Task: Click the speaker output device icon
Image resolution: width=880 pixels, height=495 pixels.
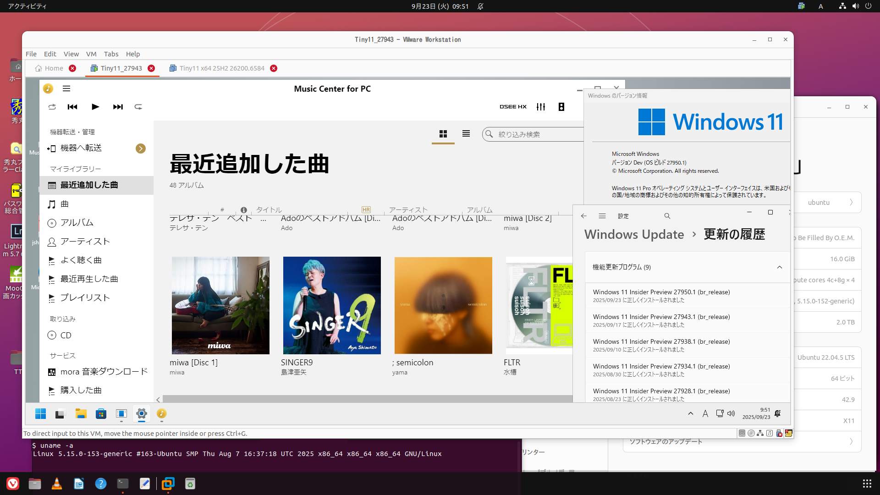Action: coord(561,107)
